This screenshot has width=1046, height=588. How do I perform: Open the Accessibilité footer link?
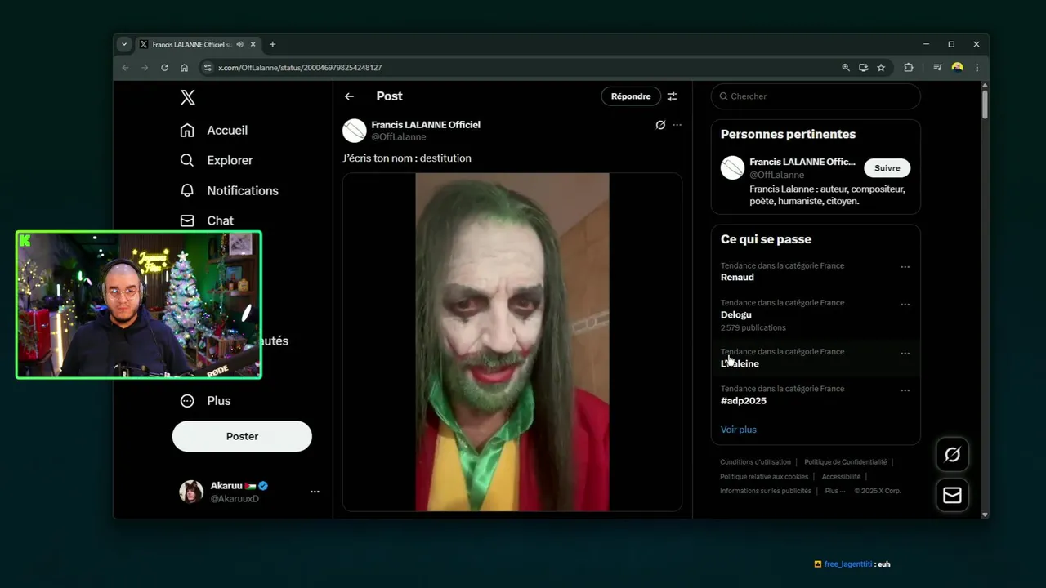pos(841,477)
